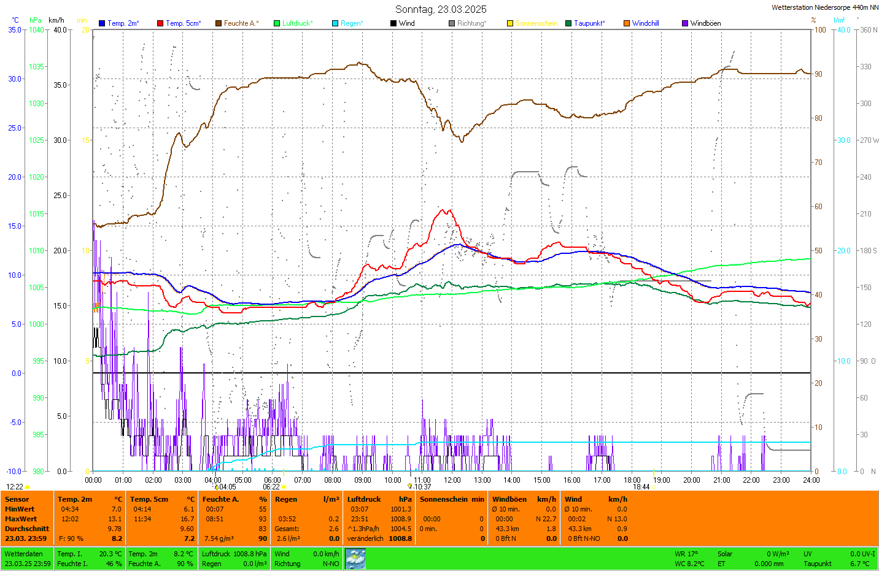Click the 18:44 sunset time marker

(x=641, y=487)
